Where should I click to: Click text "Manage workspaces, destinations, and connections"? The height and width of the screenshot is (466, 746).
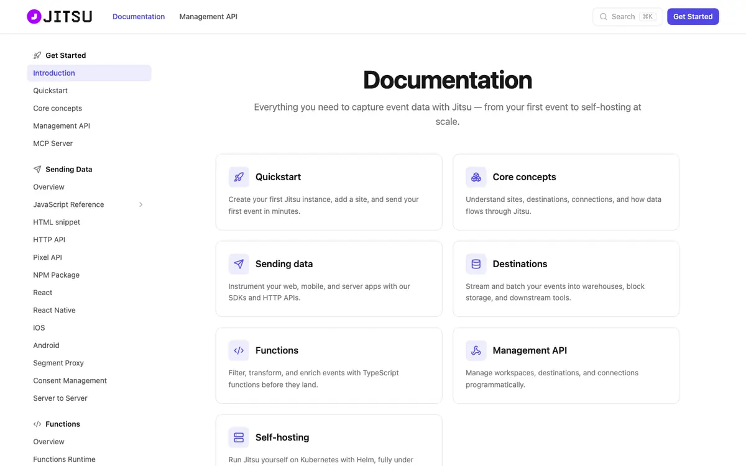[552, 373]
